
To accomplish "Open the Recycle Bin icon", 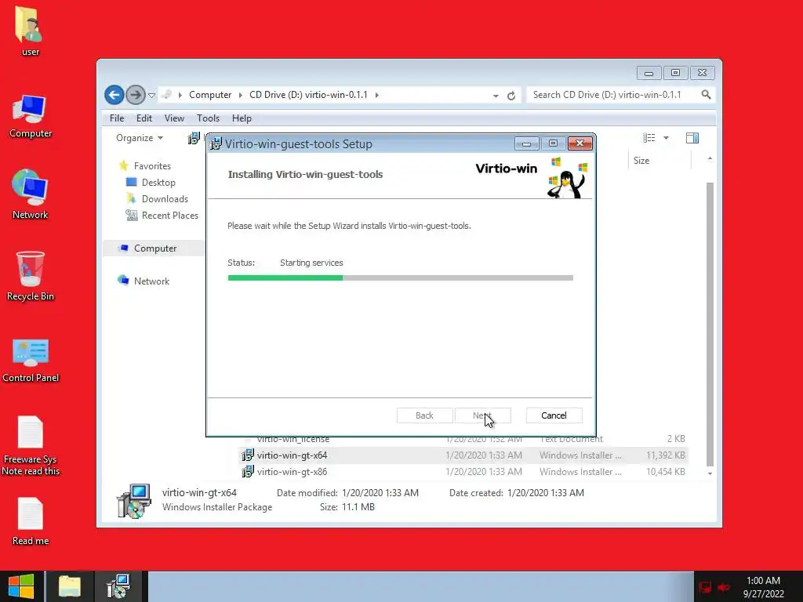I will click(x=30, y=275).
